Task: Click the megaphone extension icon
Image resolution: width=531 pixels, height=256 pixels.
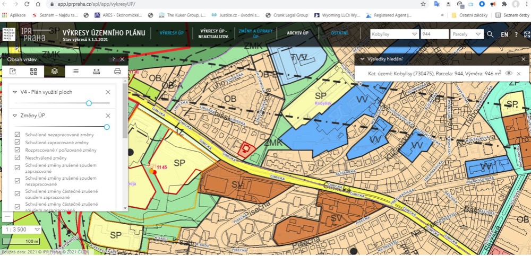Action: click(493, 4)
